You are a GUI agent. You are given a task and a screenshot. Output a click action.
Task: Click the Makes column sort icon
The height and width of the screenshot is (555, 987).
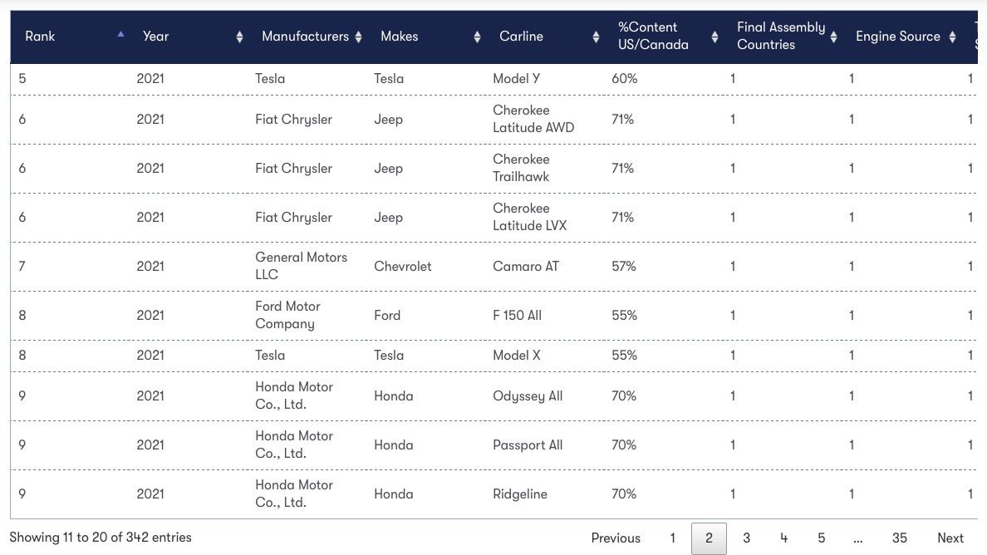click(477, 37)
